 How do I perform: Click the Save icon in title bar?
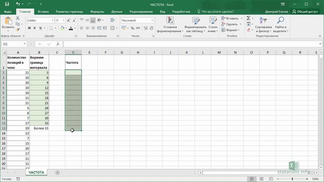click(7, 4)
